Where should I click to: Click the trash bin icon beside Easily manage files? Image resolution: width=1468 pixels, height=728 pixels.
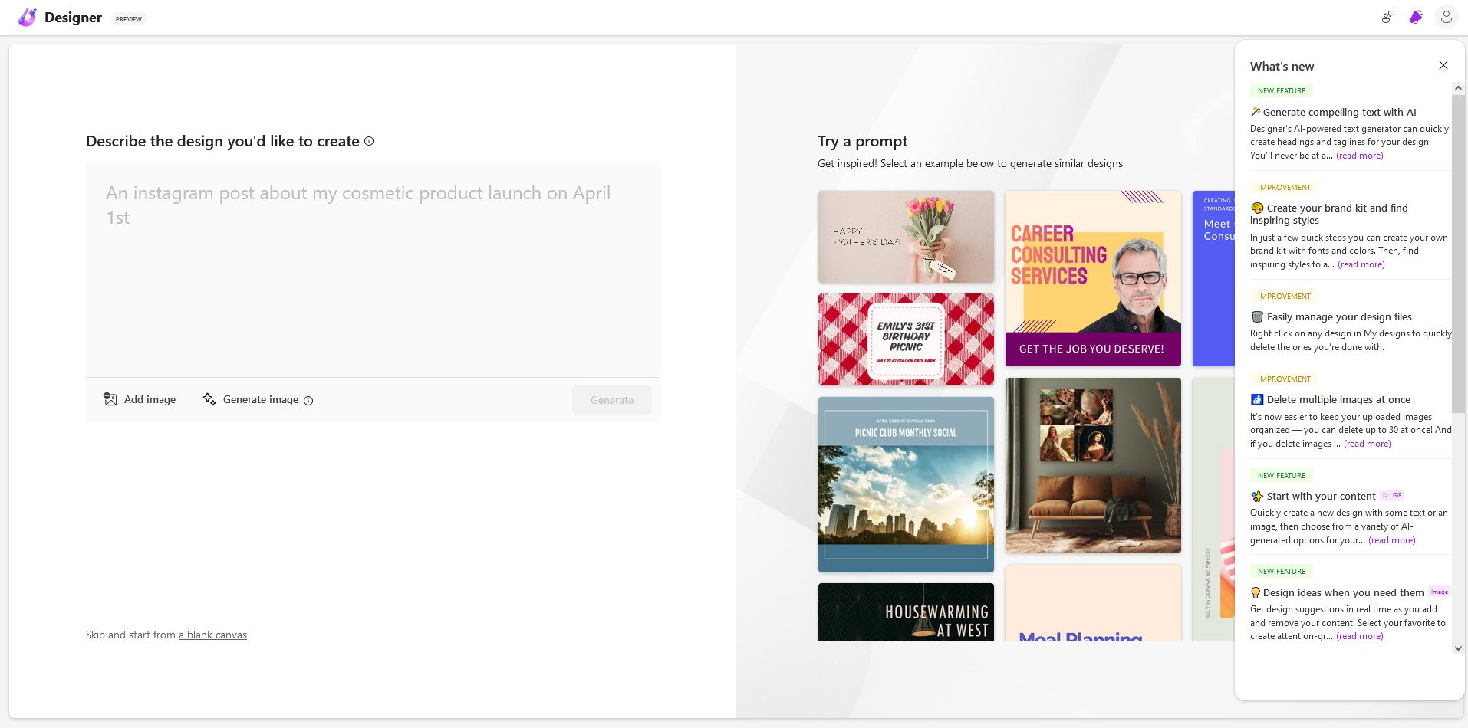(x=1257, y=316)
